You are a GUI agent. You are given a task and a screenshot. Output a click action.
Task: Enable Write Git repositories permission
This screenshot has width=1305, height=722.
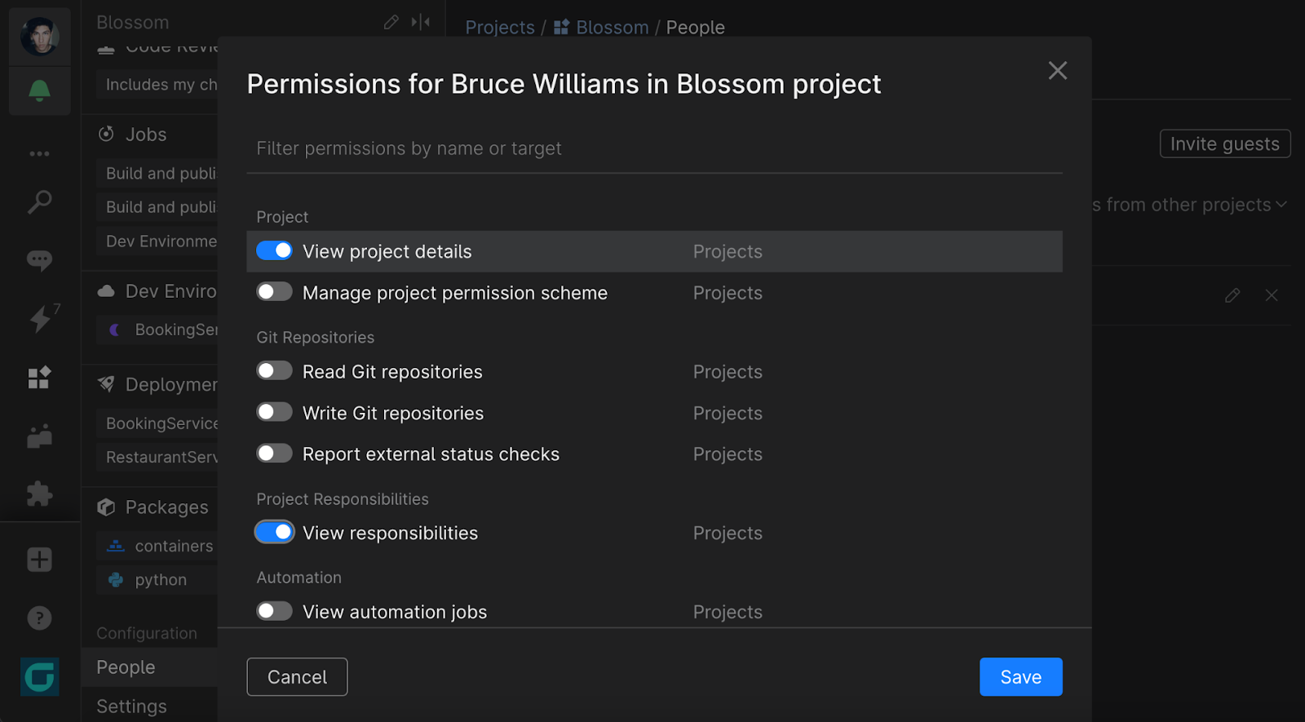pyautogui.click(x=274, y=412)
